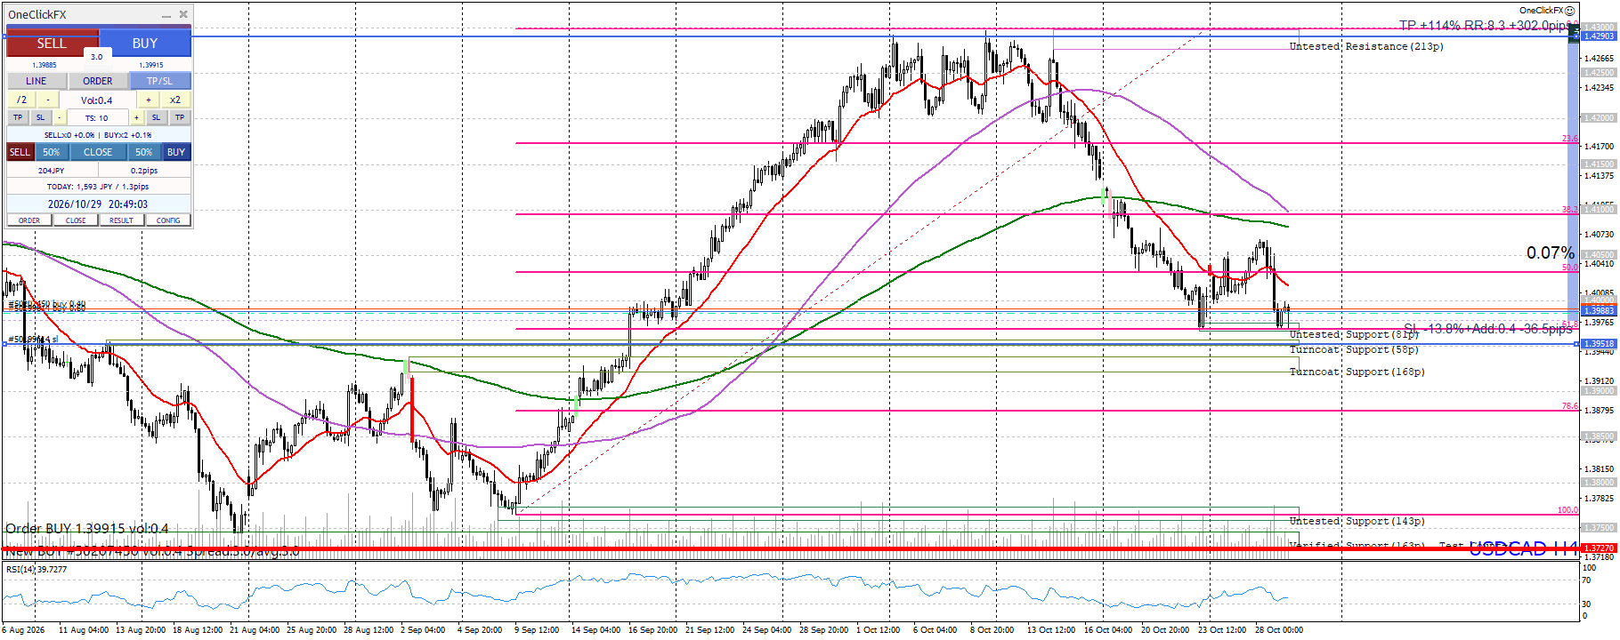This screenshot has height=640, width=1620.
Task: Click the 1.39883 current price label
Action: (x=1599, y=310)
